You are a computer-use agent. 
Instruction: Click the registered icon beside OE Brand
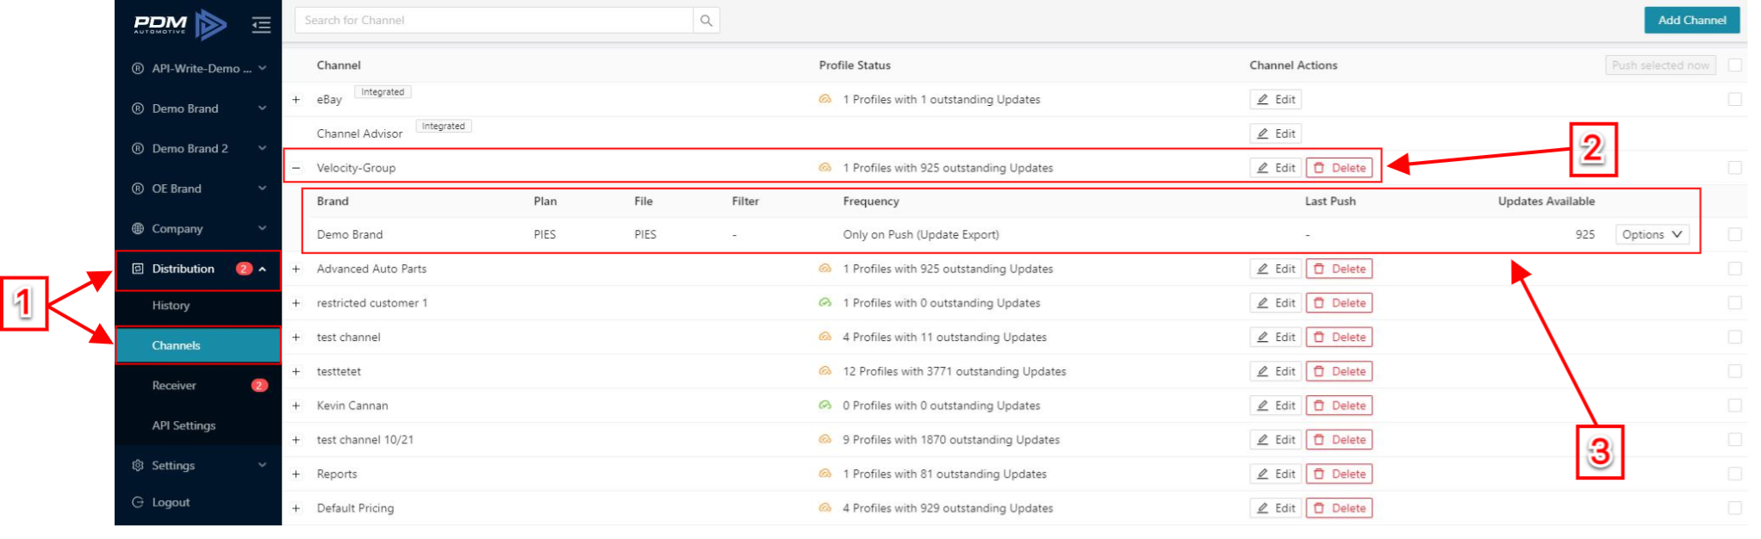[138, 189]
